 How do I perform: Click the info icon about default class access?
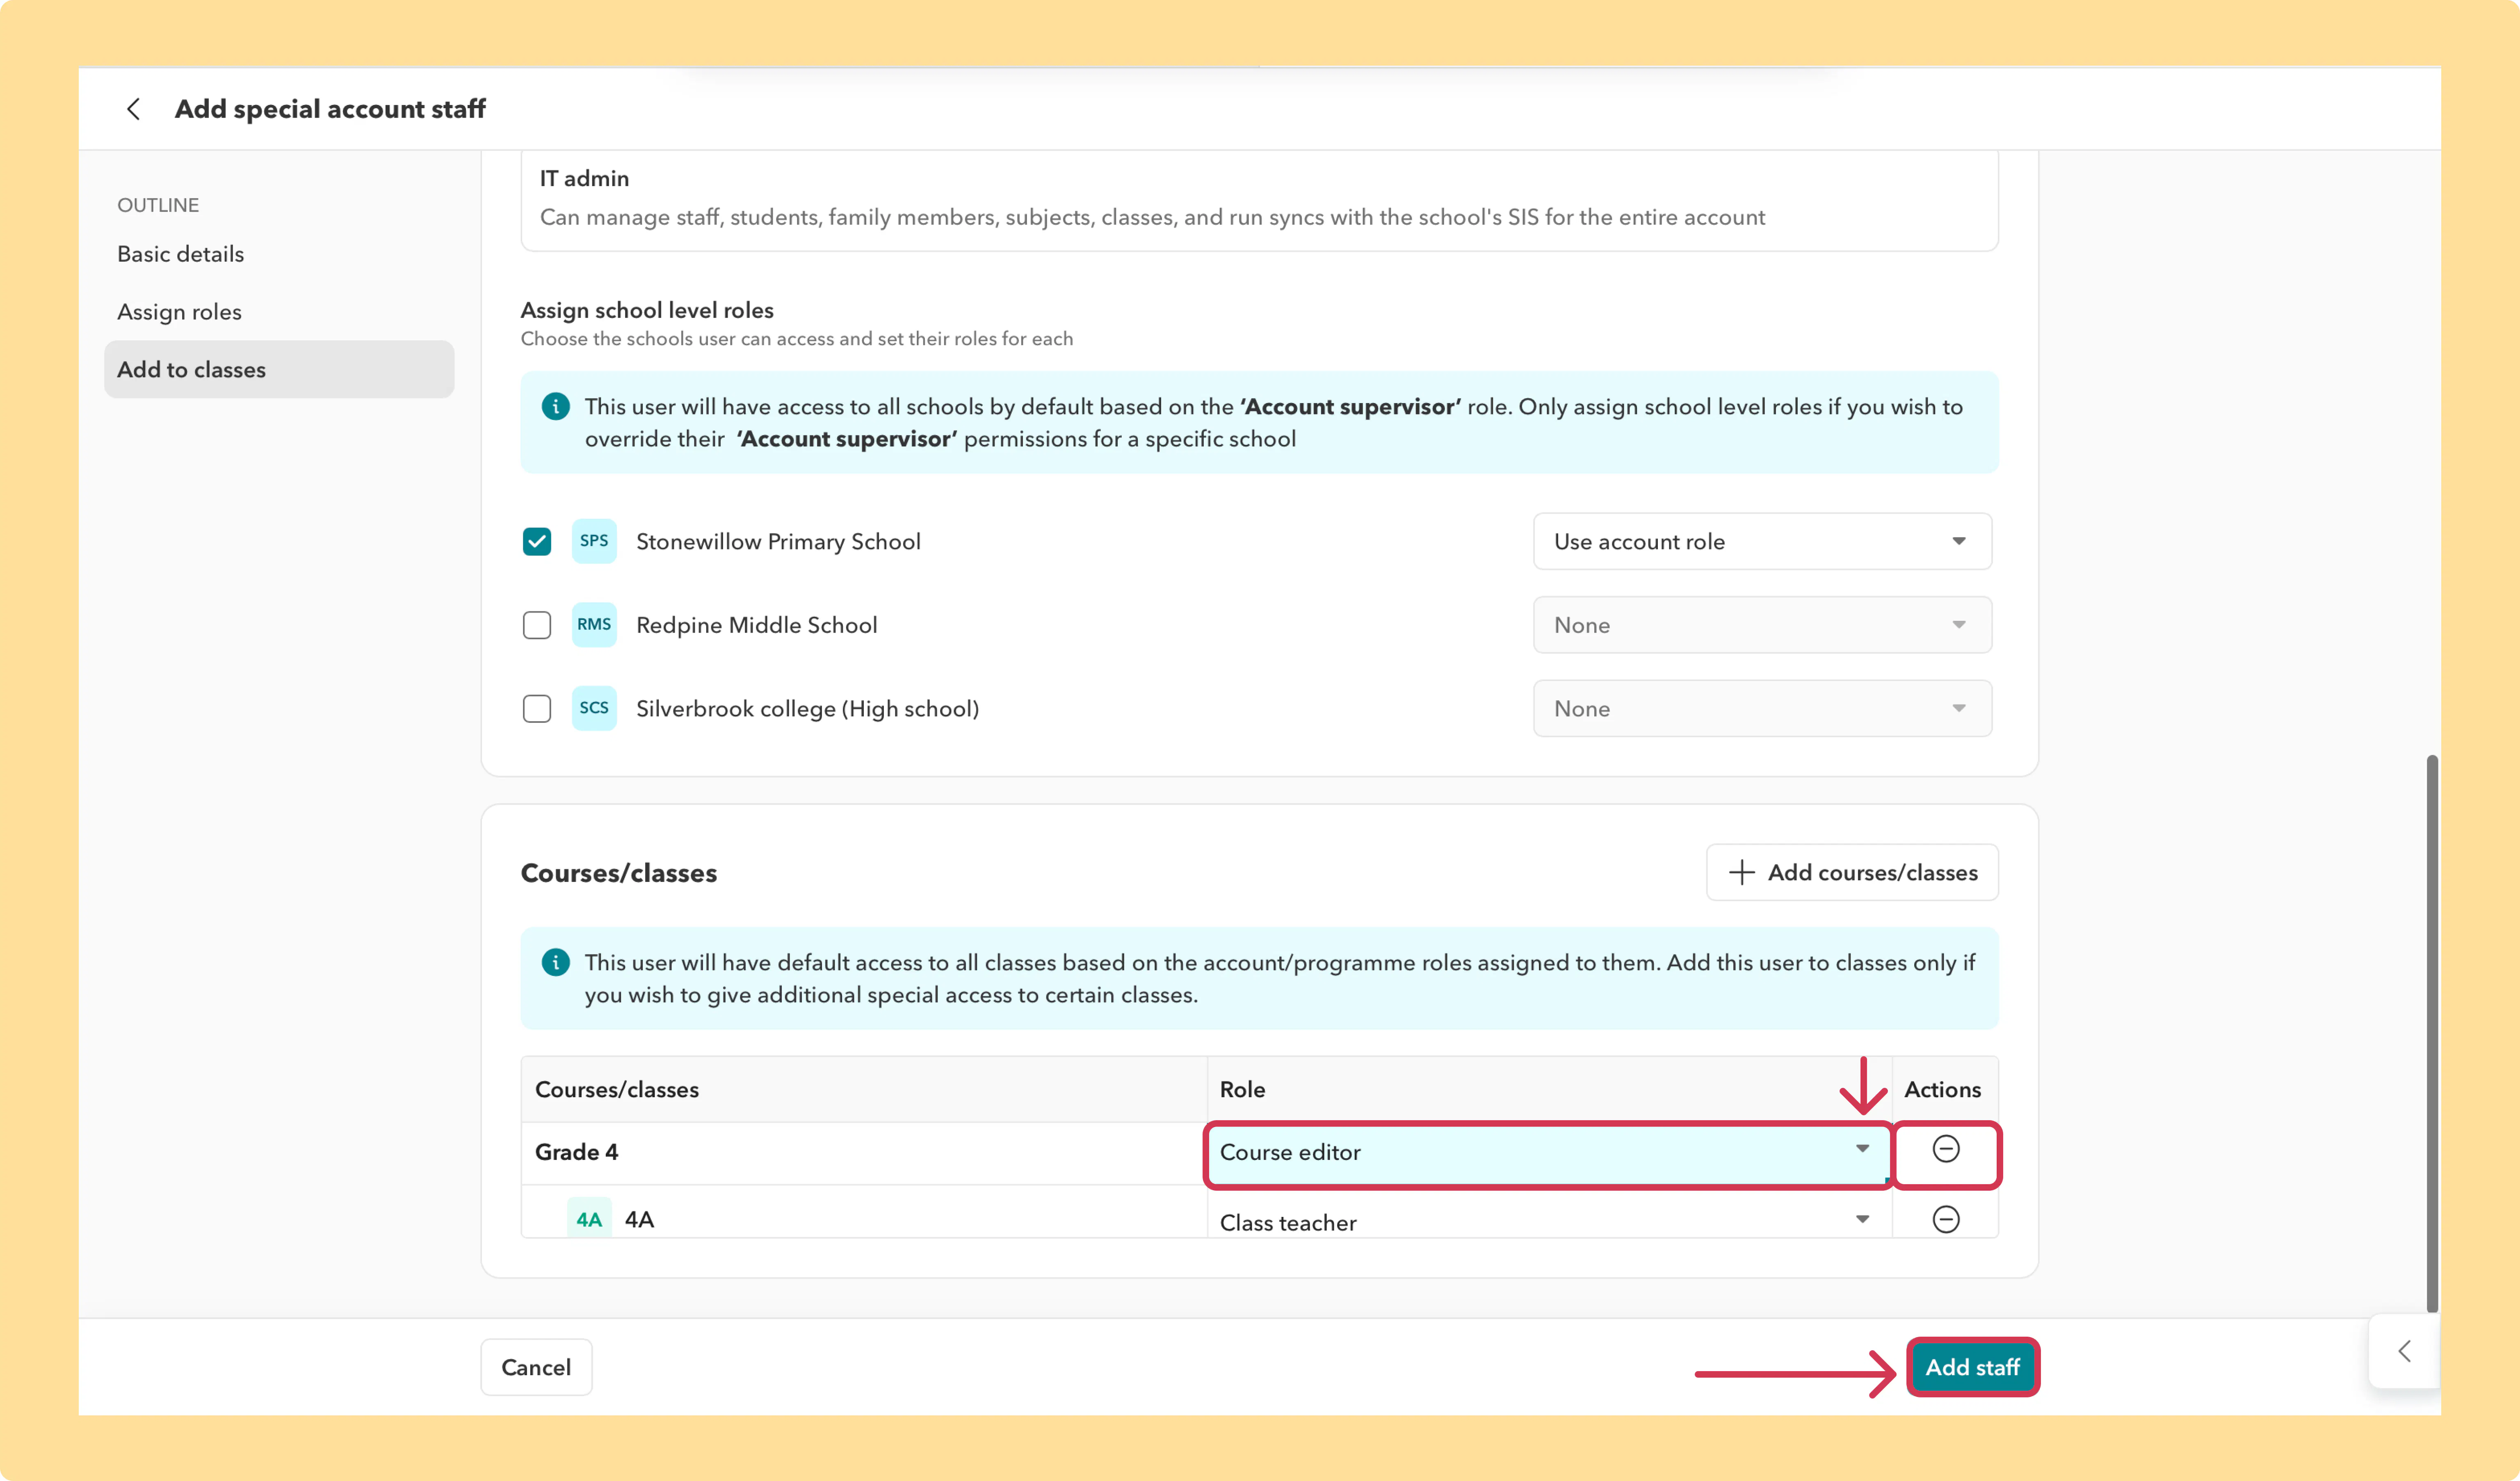pos(556,962)
